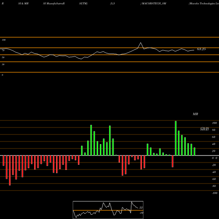Click the MR axis label -60
This screenshot has height=219, width=219.
[214, 179]
